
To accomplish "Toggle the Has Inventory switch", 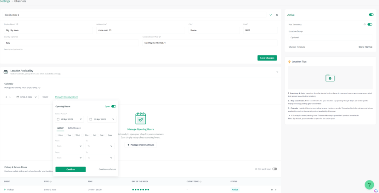I will pyautogui.click(x=370, y=24).
